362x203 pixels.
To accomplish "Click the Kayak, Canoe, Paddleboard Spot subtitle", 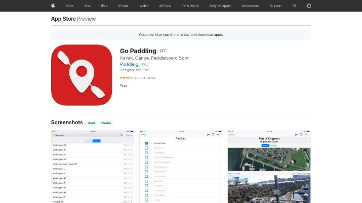I will click(154, 58).
